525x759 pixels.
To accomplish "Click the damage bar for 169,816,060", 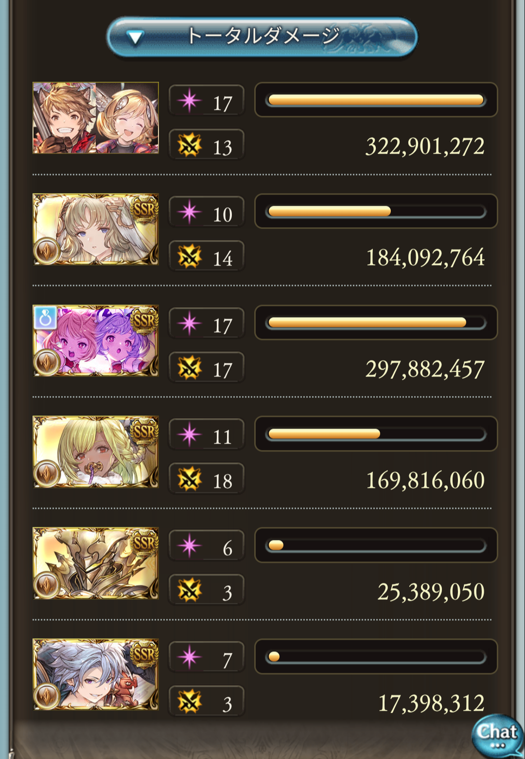I will tap(376, 434).
